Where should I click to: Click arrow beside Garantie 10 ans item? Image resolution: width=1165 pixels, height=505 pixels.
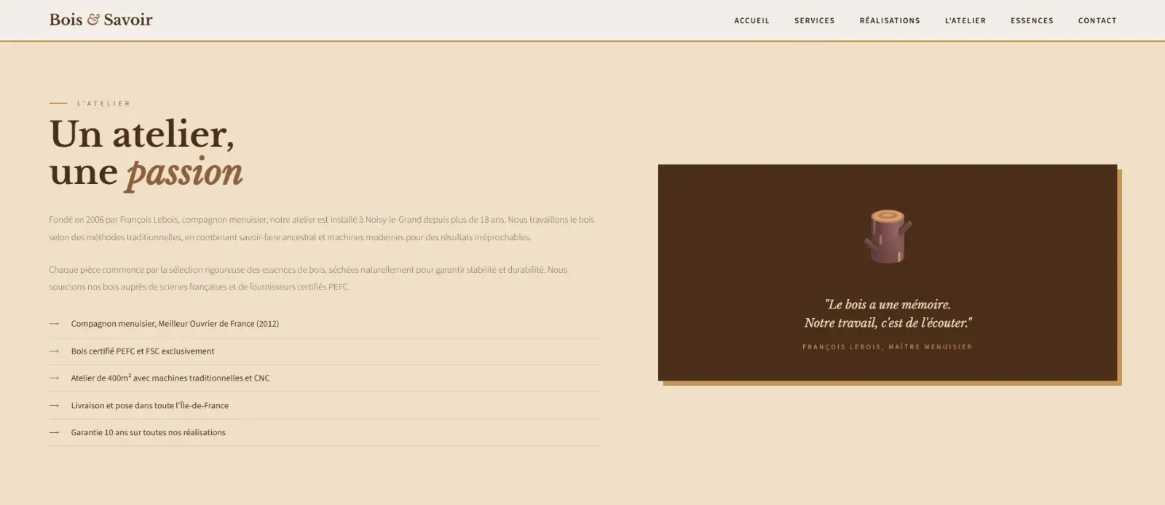(x=54, y=432)
